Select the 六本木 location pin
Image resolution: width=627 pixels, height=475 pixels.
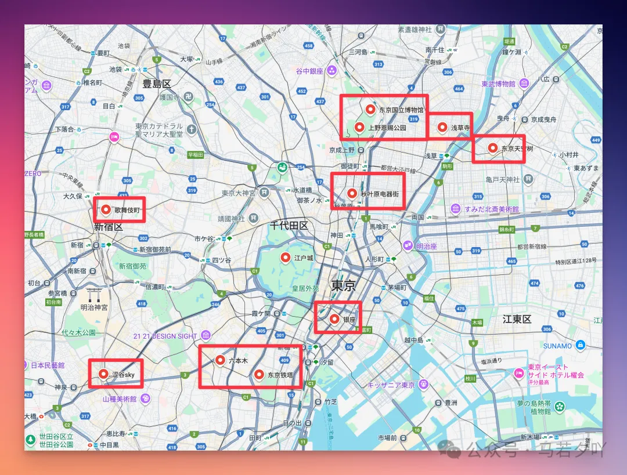[220, 360]
